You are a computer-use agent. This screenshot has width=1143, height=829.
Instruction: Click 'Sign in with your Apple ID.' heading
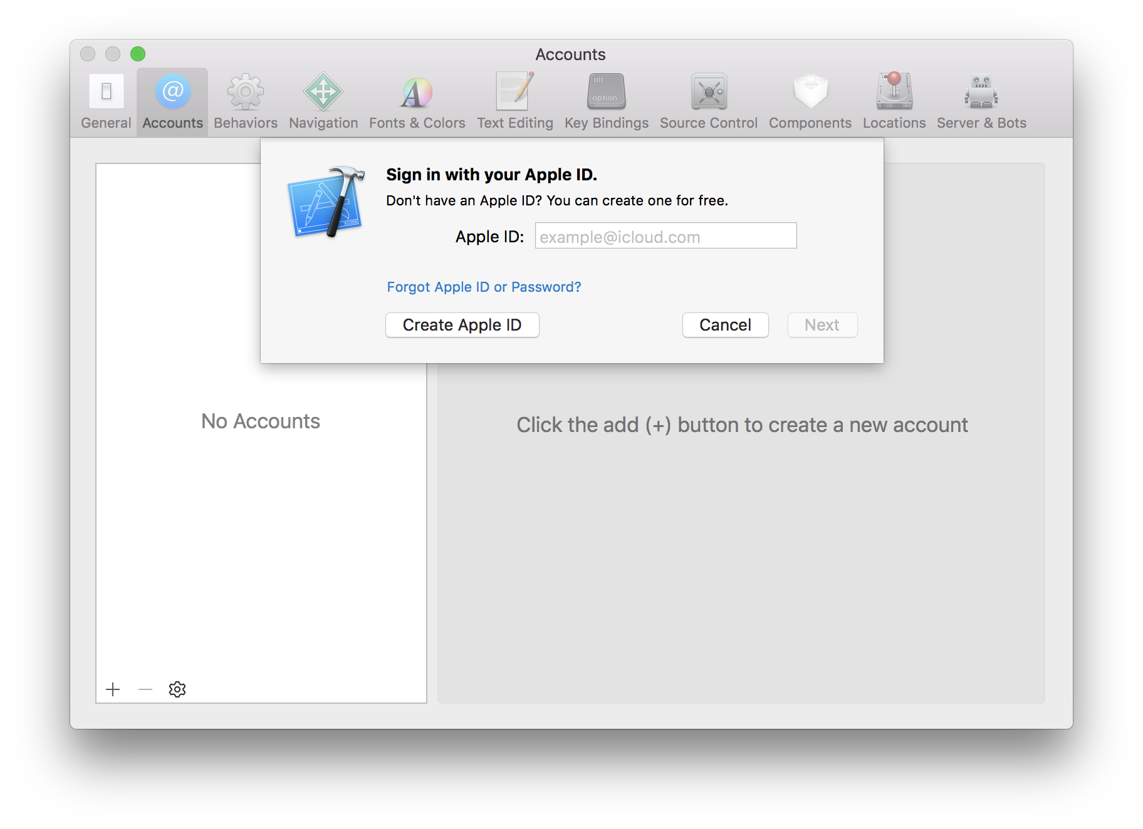pos(491,174)
